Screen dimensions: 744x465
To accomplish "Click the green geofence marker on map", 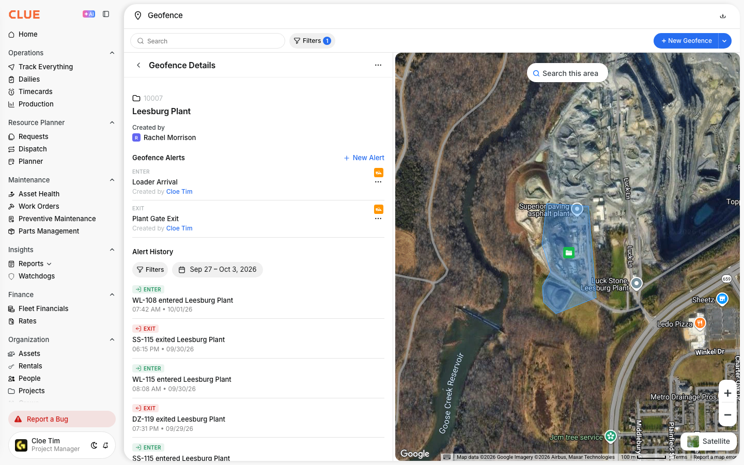I will [568, 253].
